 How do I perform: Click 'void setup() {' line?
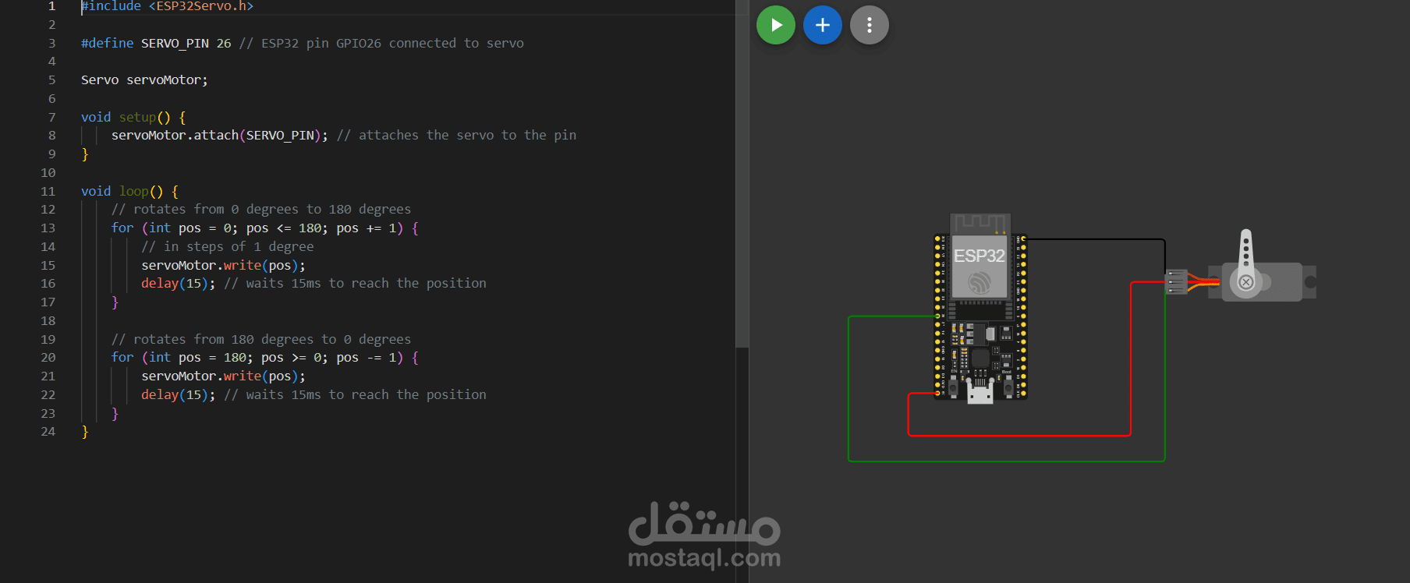(x=133, y=117)
